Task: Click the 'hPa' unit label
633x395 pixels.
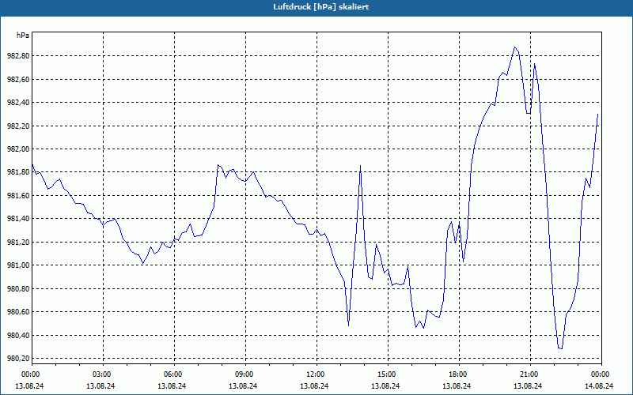Action: coord(23,36)
